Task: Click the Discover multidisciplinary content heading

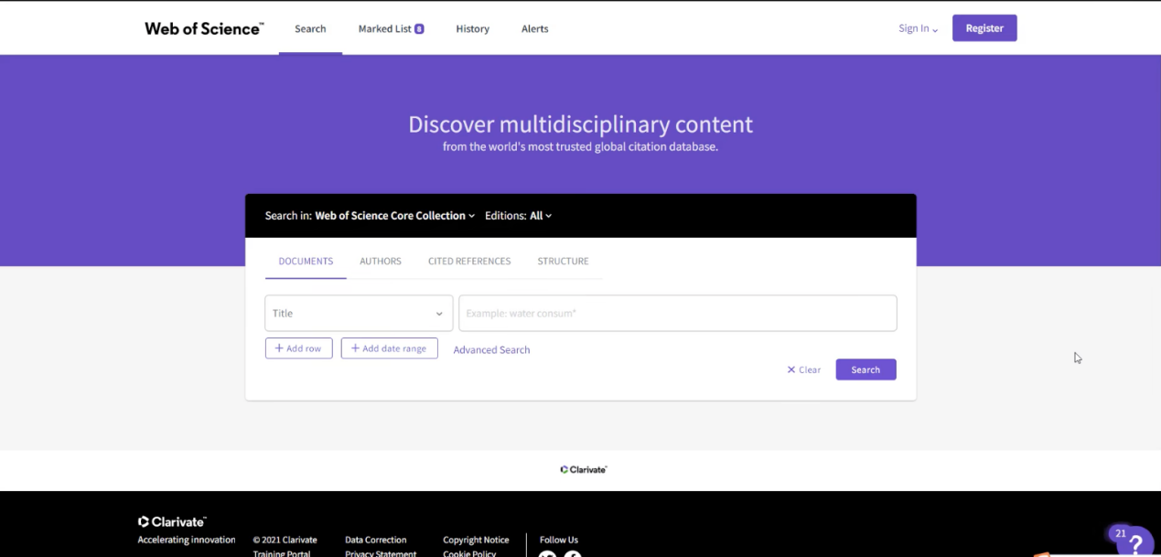Action: pyautogui.click(x=581, y=124)
